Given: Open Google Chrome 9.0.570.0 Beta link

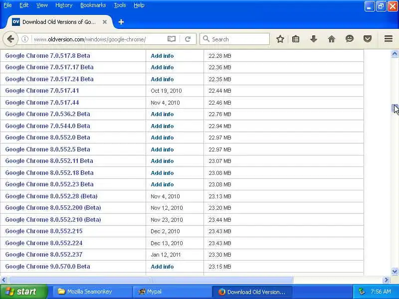Looking at the screenshot, I should click(47, 266).
